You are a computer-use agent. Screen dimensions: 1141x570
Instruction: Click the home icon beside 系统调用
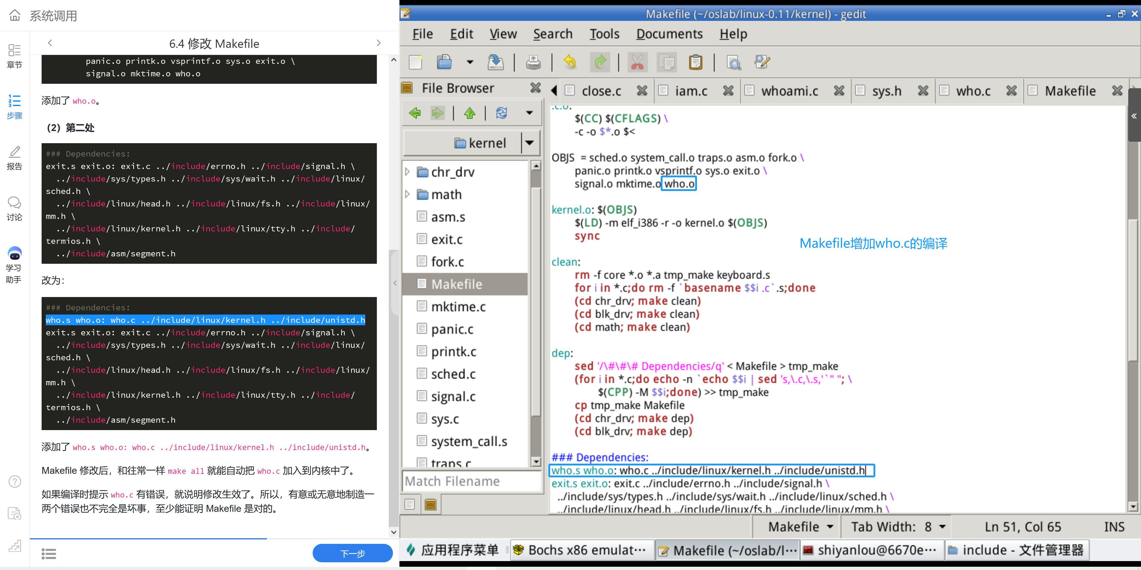click(x=15, y=15)
